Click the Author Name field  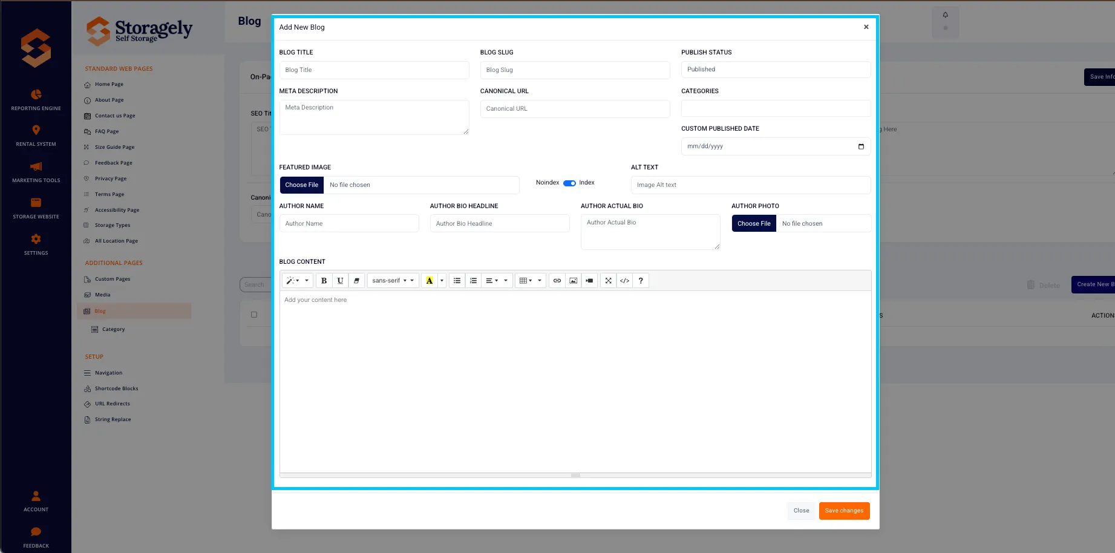[349, 223]
